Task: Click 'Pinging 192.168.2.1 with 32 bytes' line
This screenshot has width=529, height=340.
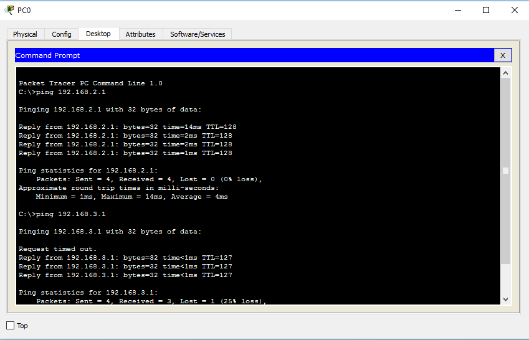Action: point(110,110)
